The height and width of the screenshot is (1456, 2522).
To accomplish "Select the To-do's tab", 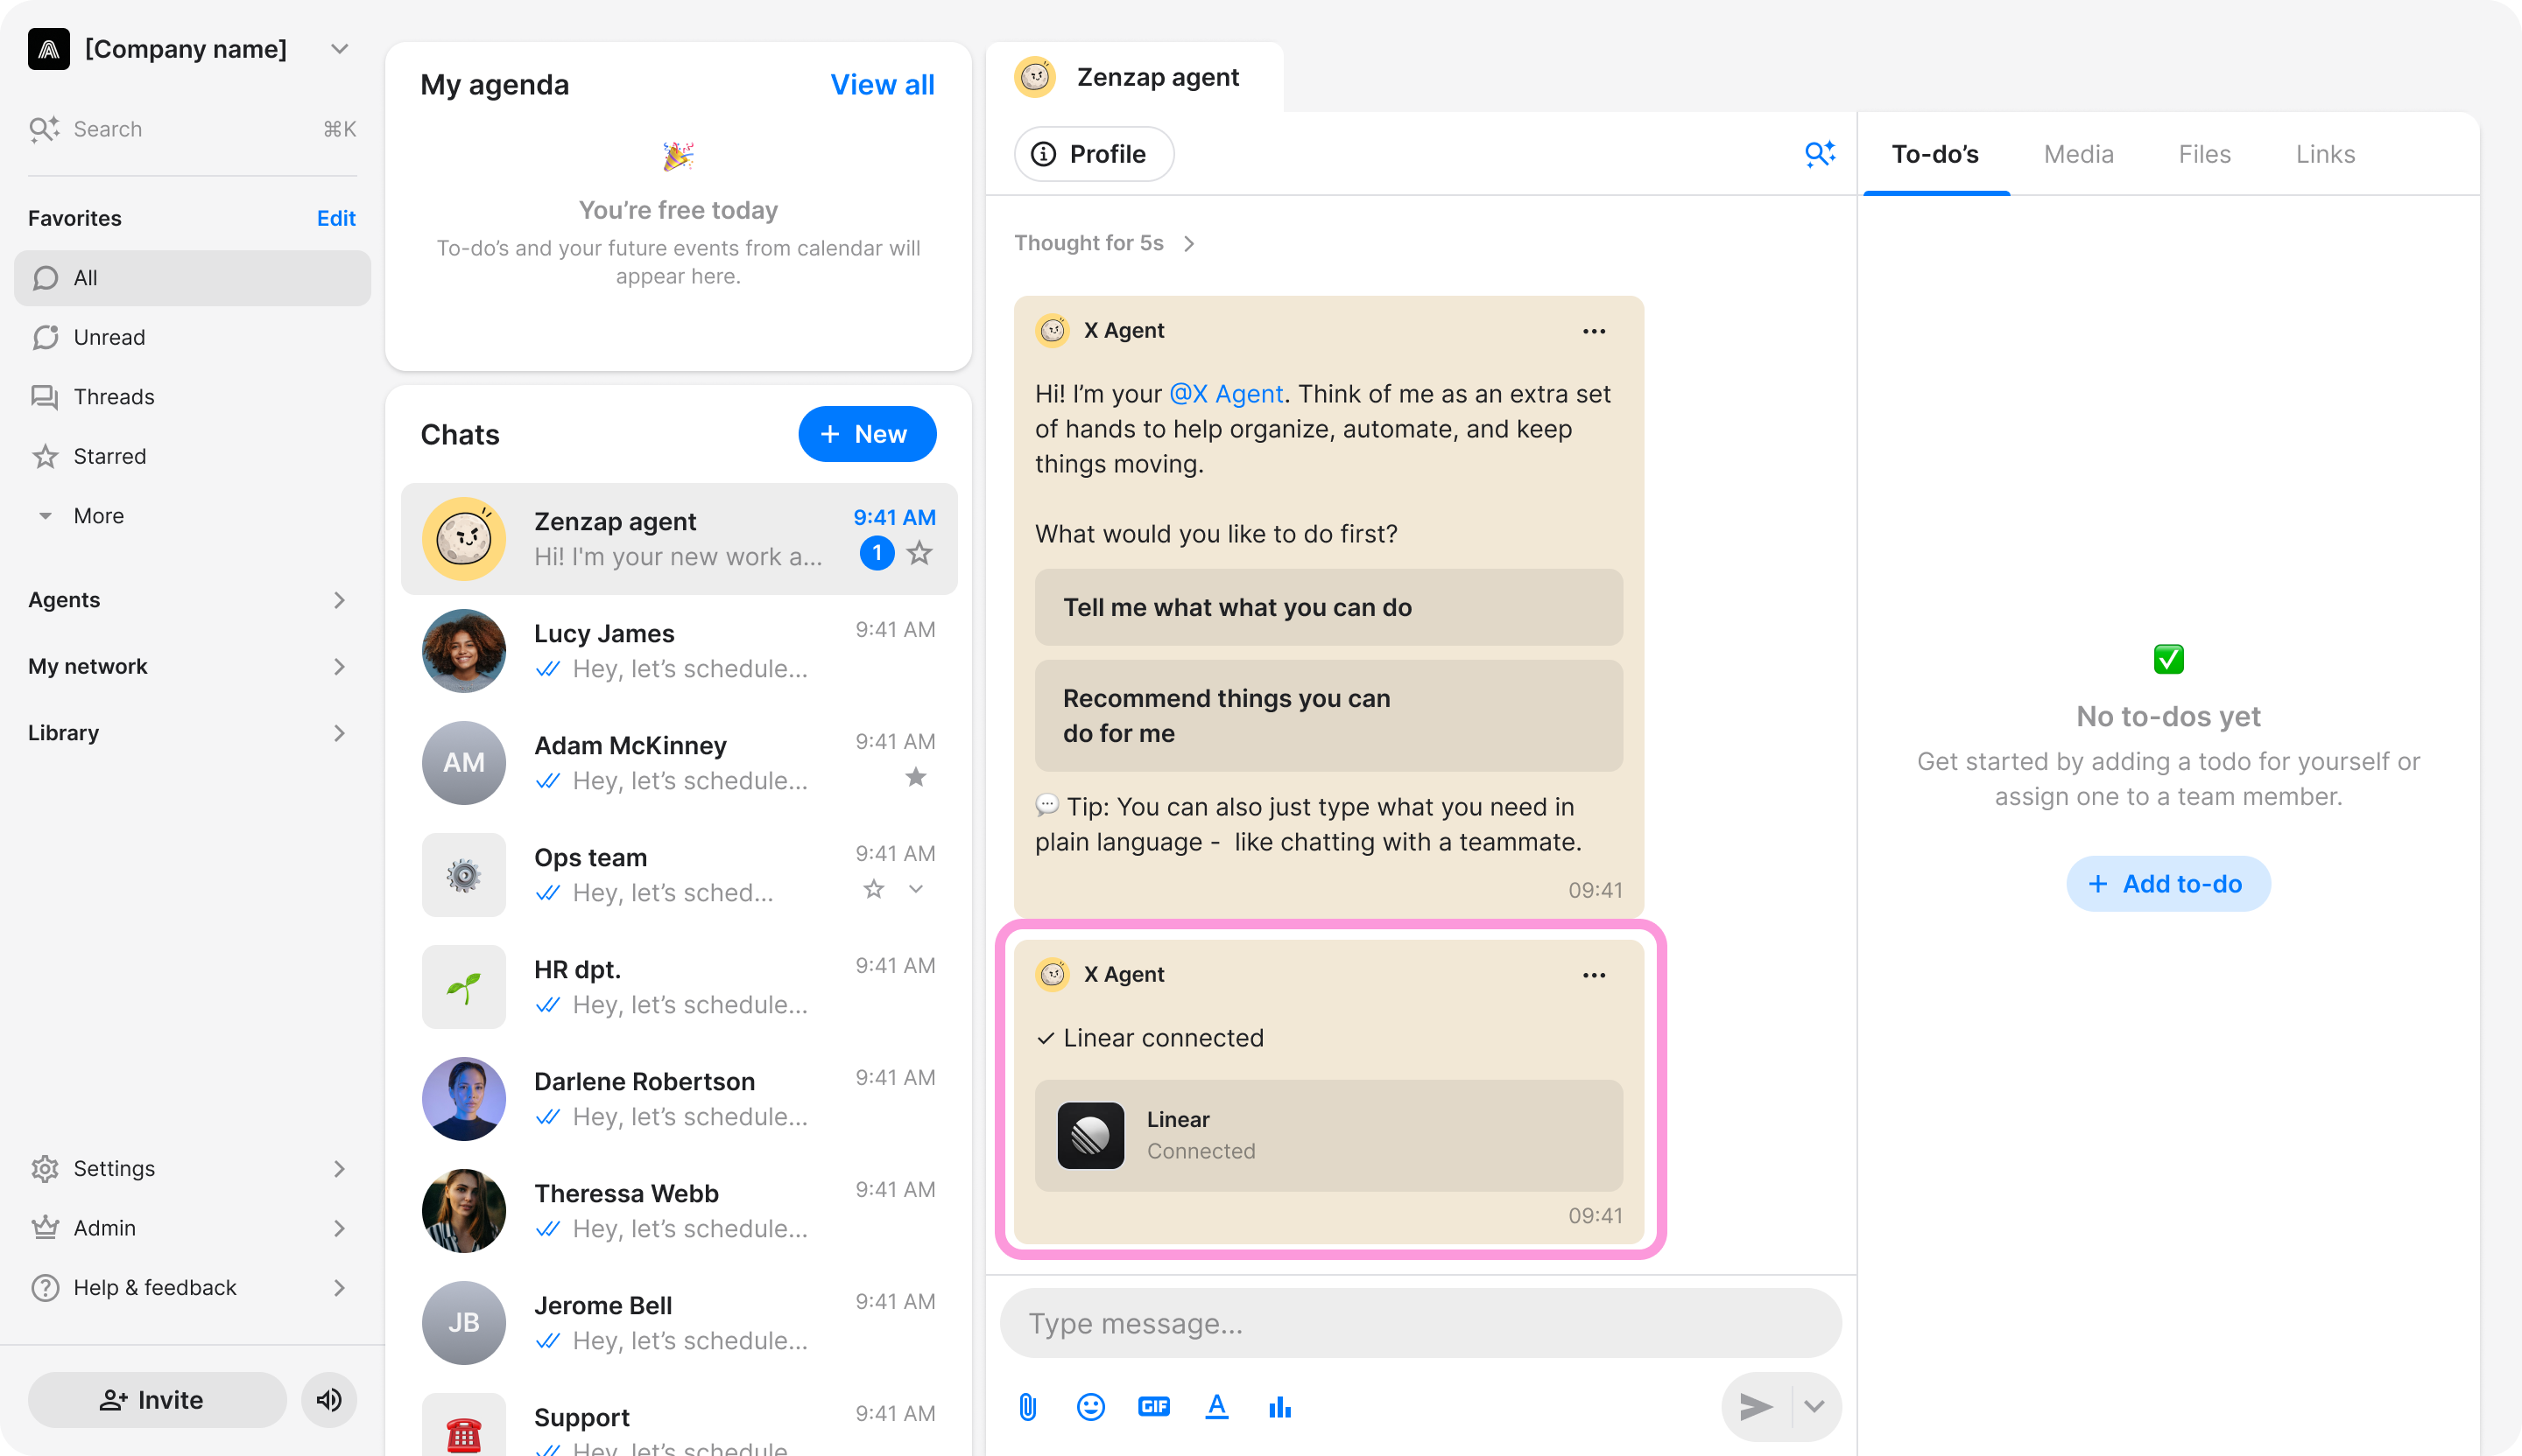I will [1934, 154].
